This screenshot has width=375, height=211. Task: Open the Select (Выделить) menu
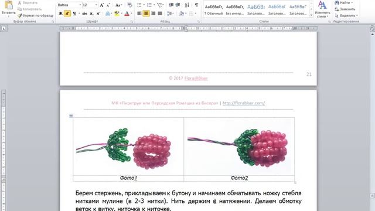(x=346, y=16)
